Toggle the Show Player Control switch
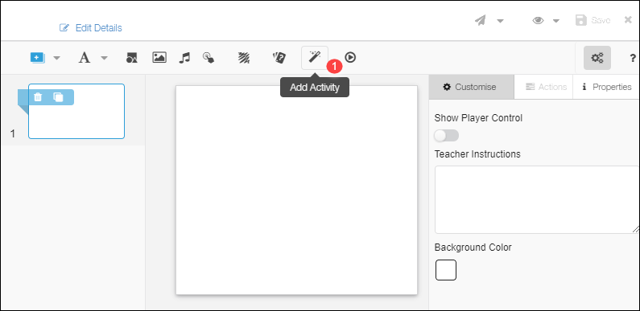The image size is (640, 311). pos(447,135)
